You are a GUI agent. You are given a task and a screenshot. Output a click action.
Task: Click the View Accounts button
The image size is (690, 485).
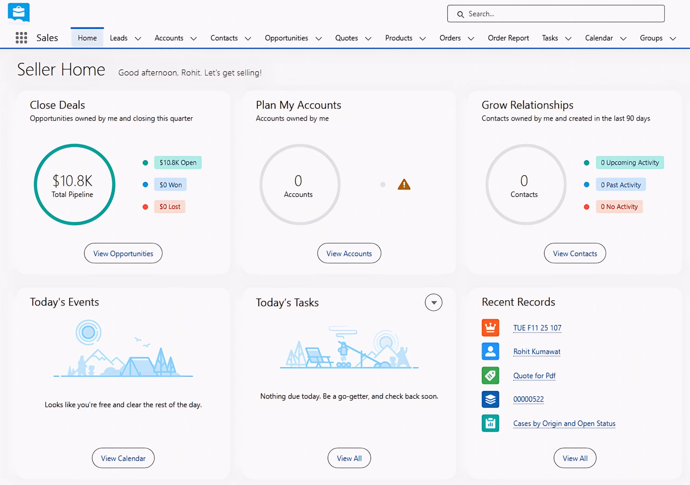(x=349, y=253)
